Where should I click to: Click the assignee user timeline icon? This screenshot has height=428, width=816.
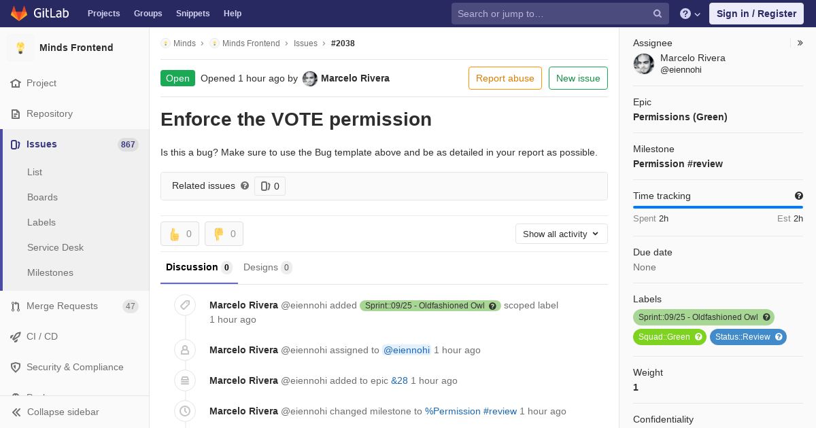coord(185,350)
